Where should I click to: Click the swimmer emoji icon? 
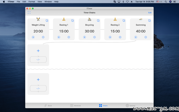(141, 19)
